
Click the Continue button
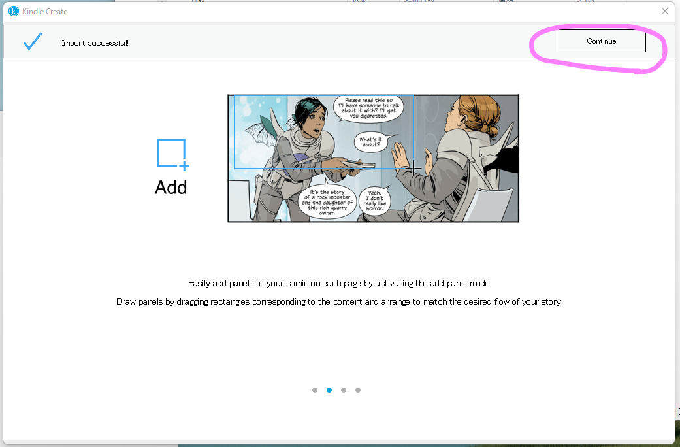pyautogui.click(x=602, y=41)
